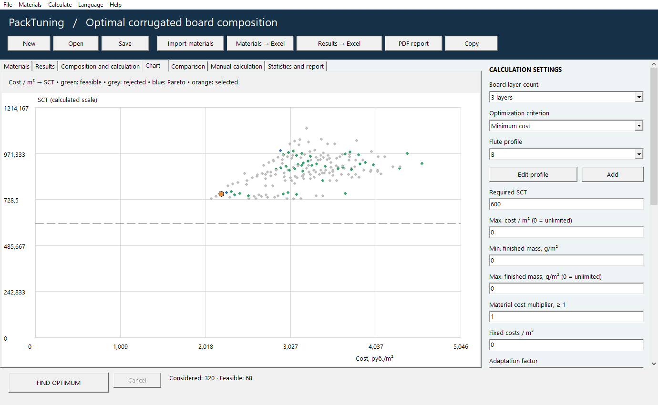The height and width of the screenshot is (405, 658).
Task: Click the FIND OPTIMUM button
Action: pyautogui.click(x=59, y=383)
